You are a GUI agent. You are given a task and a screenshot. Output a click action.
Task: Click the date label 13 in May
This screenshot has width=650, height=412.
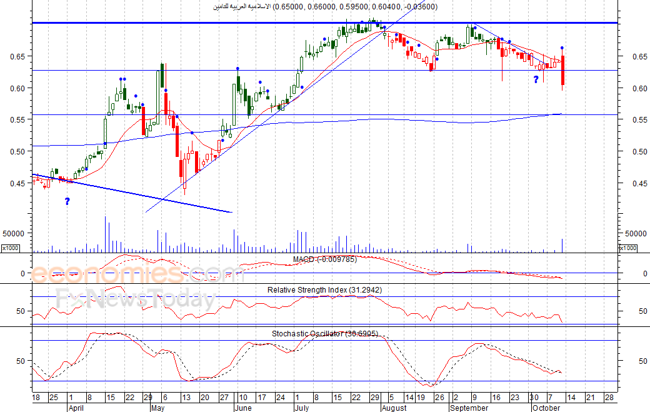coord(186,398)
